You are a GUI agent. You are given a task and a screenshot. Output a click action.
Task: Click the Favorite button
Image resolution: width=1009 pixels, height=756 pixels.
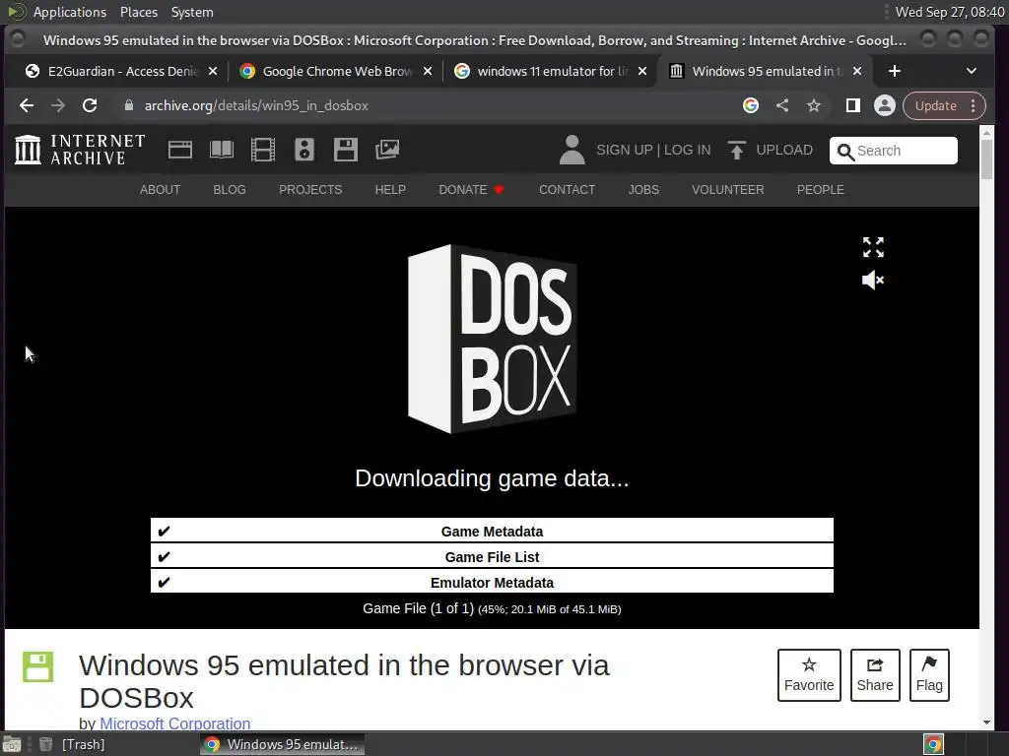[809, 675]
